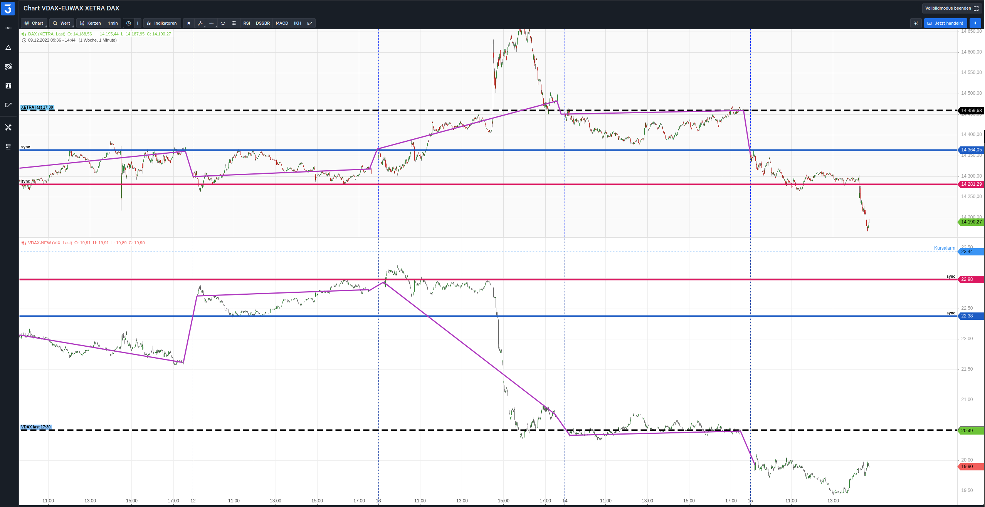Screen dimensions: 985x507
Task: Open the 1min interval selector
Action: (113, 23)
